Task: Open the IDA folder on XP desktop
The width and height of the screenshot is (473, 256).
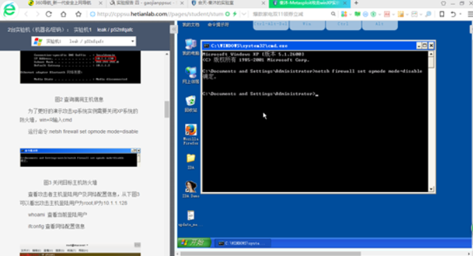Action: coord(191,161)
